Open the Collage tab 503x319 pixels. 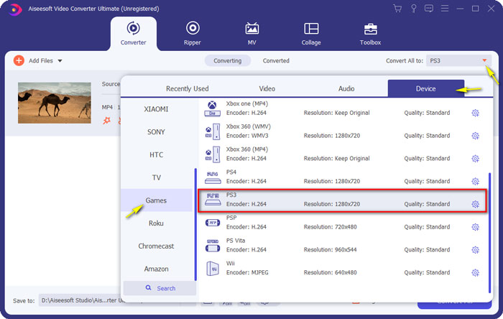click(311, 34)
